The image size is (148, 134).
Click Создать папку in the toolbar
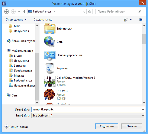click(43, 20)
